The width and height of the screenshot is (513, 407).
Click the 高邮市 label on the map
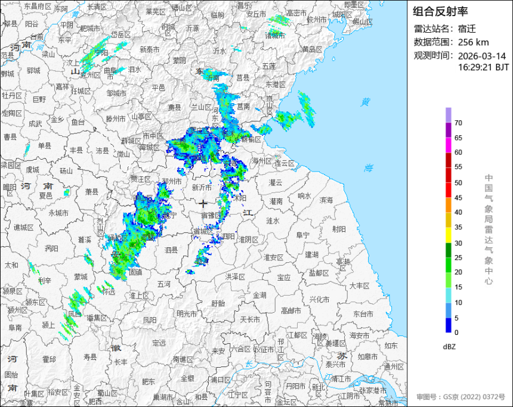tap(291, 310)
